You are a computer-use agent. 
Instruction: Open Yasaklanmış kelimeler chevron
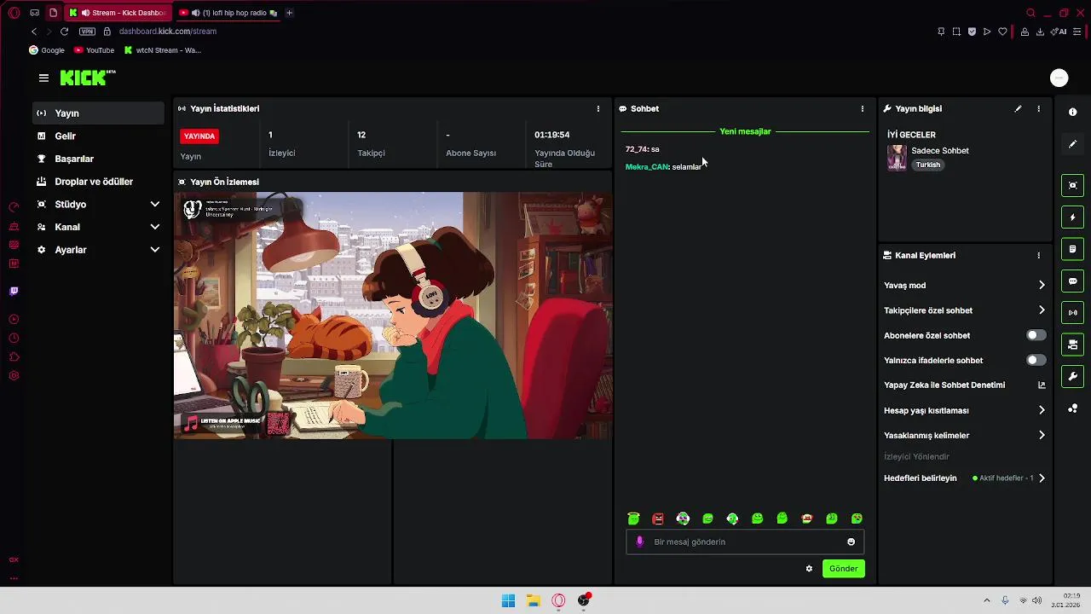point(1041,435)
